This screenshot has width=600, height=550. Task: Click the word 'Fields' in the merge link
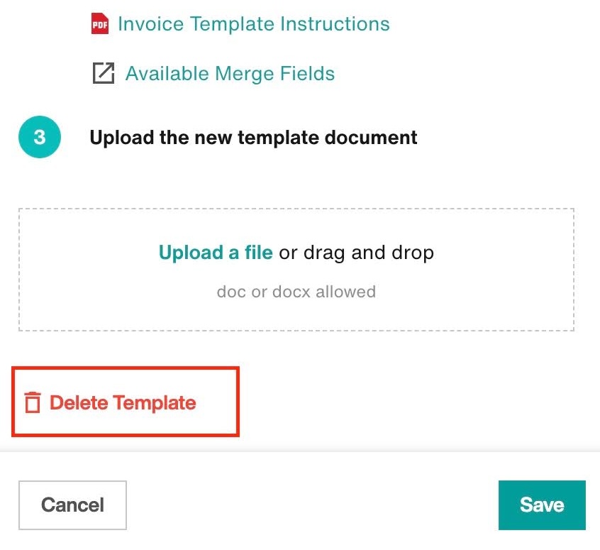pos(307,73)
